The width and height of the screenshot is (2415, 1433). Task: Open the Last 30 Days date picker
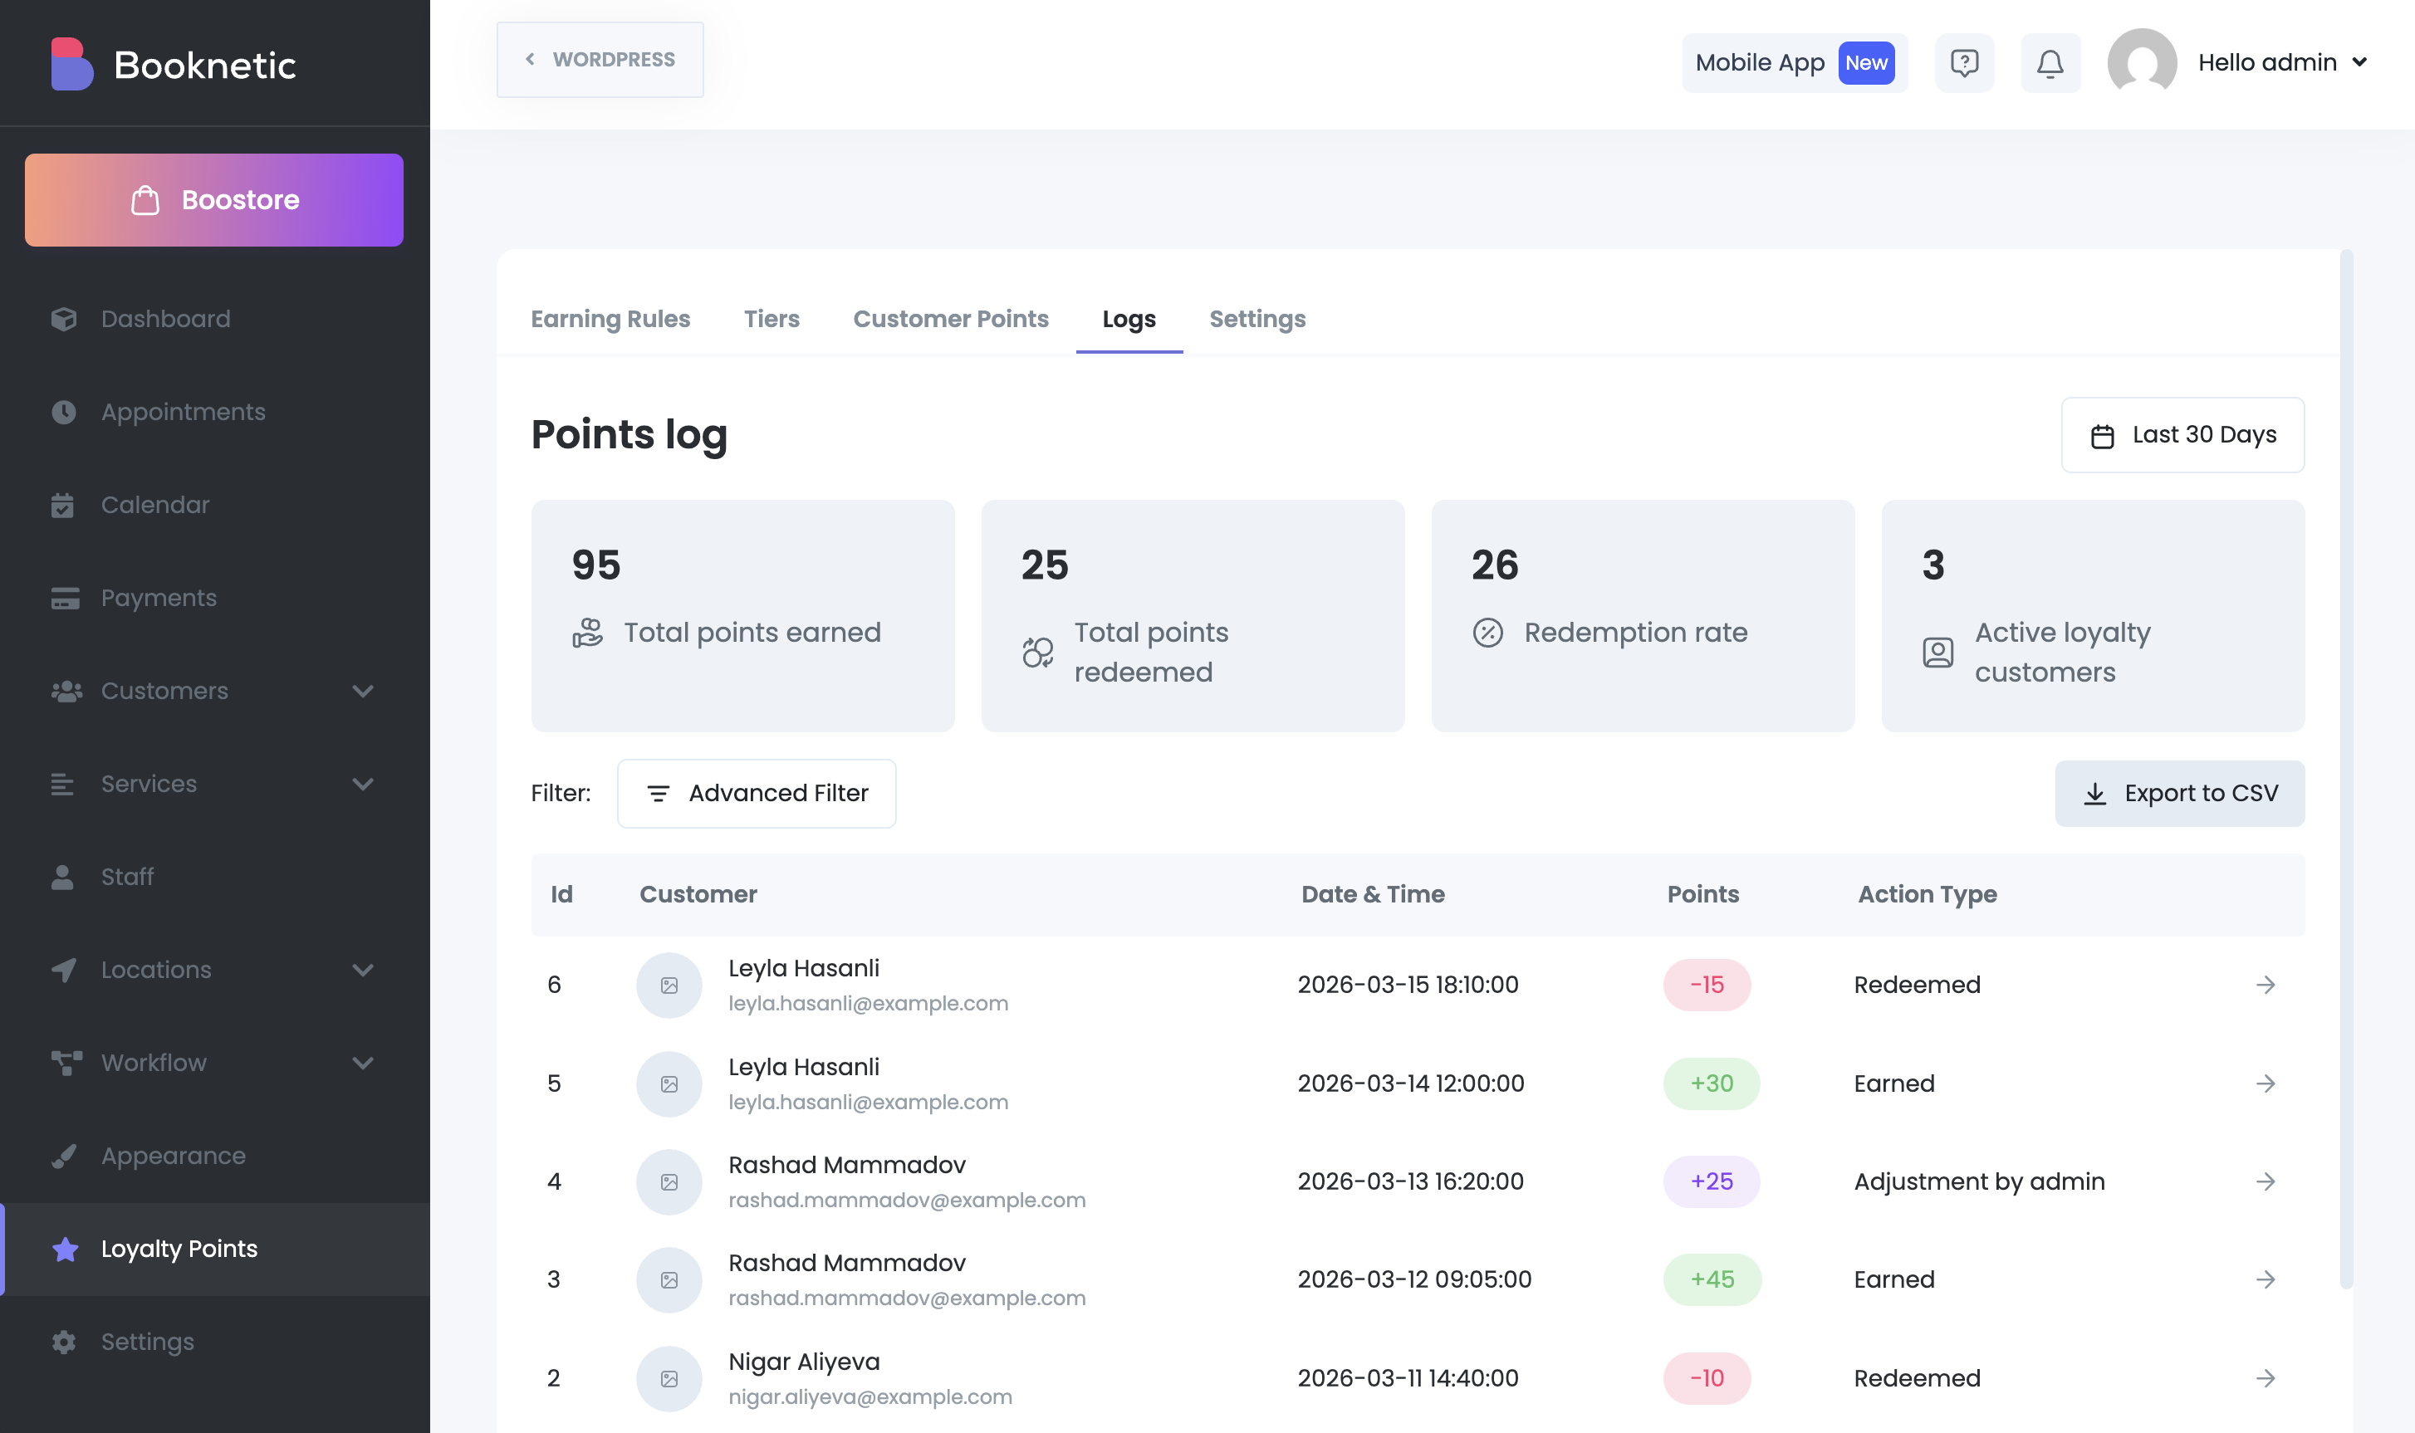coord(2182,436)
